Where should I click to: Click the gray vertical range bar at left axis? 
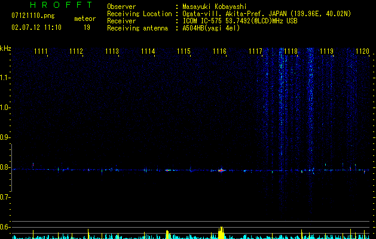11,168
